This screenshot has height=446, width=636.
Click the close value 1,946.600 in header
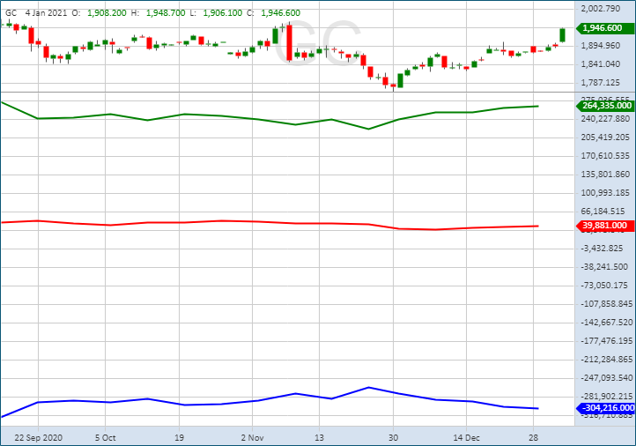click(x=281, y=13)
